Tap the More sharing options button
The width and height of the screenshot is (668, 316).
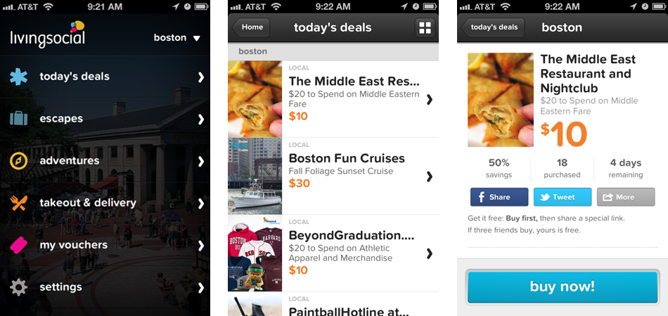[625, 197]
